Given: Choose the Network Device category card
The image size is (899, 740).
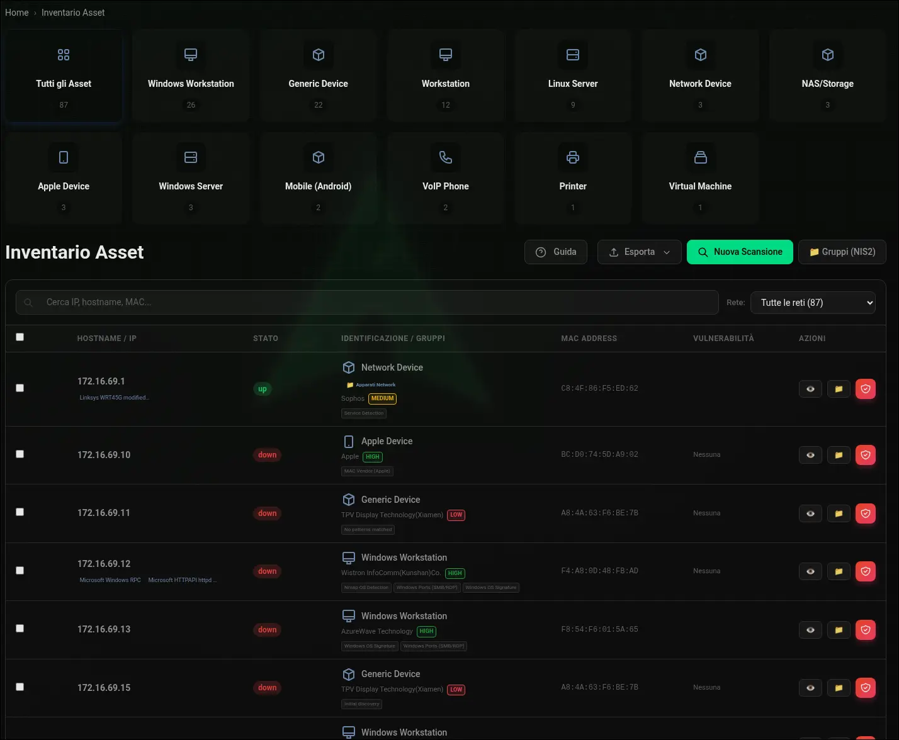Looking at the screenshot, I should pyautogui.click(x=700, y=76).
